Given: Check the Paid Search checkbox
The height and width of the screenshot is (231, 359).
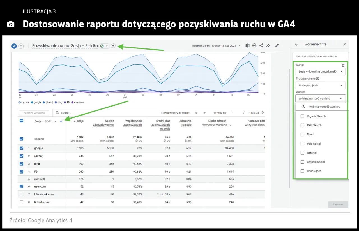Looking at the screenshot, I should point(302,125).
